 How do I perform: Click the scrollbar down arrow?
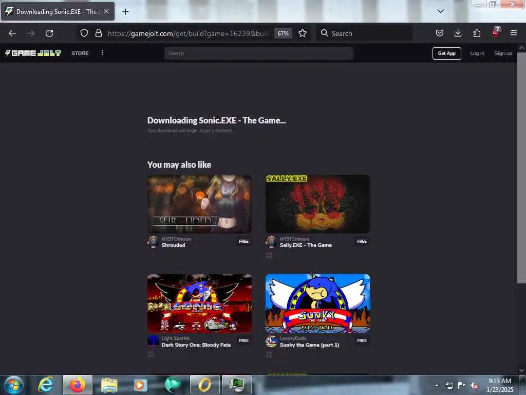coord(521,370)
